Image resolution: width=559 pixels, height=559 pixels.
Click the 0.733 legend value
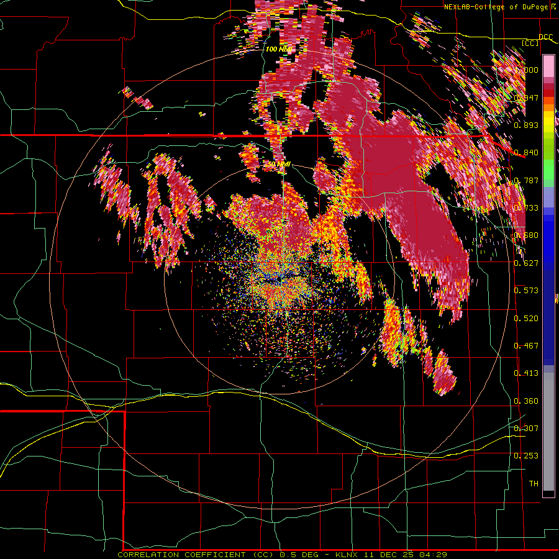tap(526, 208)
